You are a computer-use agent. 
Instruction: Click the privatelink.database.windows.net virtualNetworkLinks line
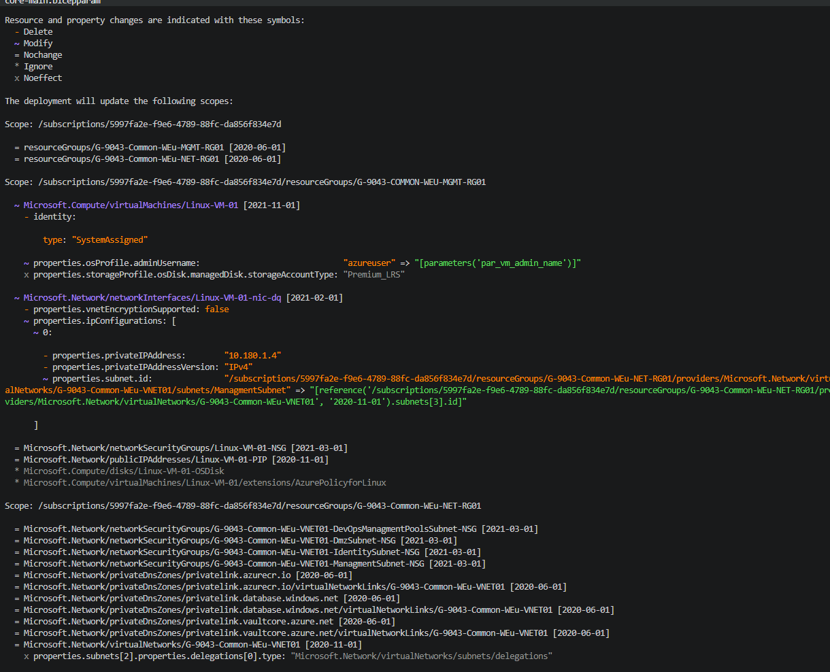click(x=314, y=609)
